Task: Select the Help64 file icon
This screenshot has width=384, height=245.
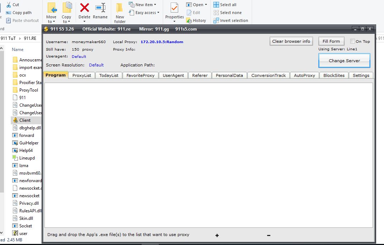Action: [x=15, y=151]
